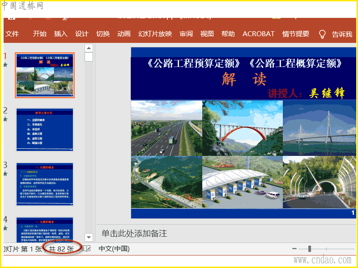The width and height of the screenshot is (358, 268).
Task: Click the 告诉我 search box
Action: [x=342, y=34]
